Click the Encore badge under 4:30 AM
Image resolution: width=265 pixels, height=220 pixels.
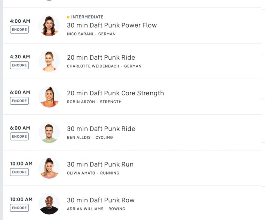tap(19, 65)
